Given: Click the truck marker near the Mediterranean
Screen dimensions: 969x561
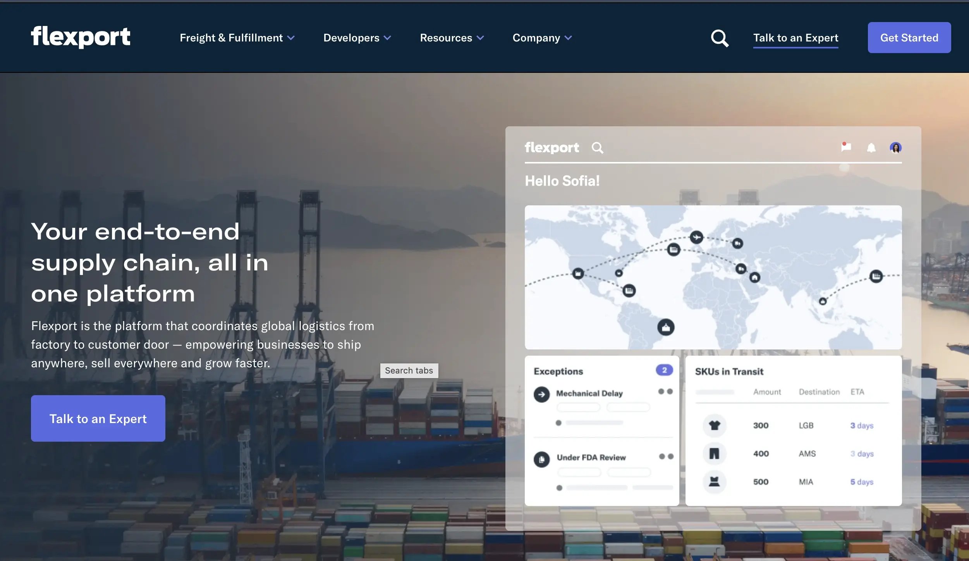Looking at the screenshot, I should coord(740,268).
